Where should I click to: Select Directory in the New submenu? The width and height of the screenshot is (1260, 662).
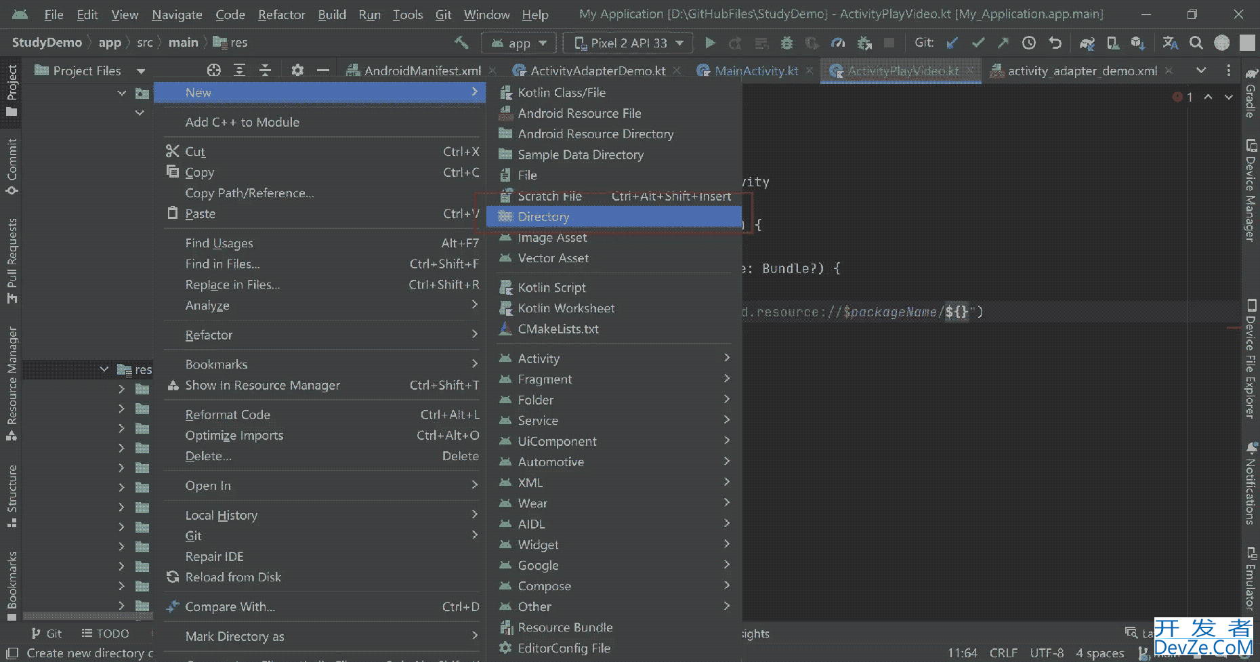615,217
